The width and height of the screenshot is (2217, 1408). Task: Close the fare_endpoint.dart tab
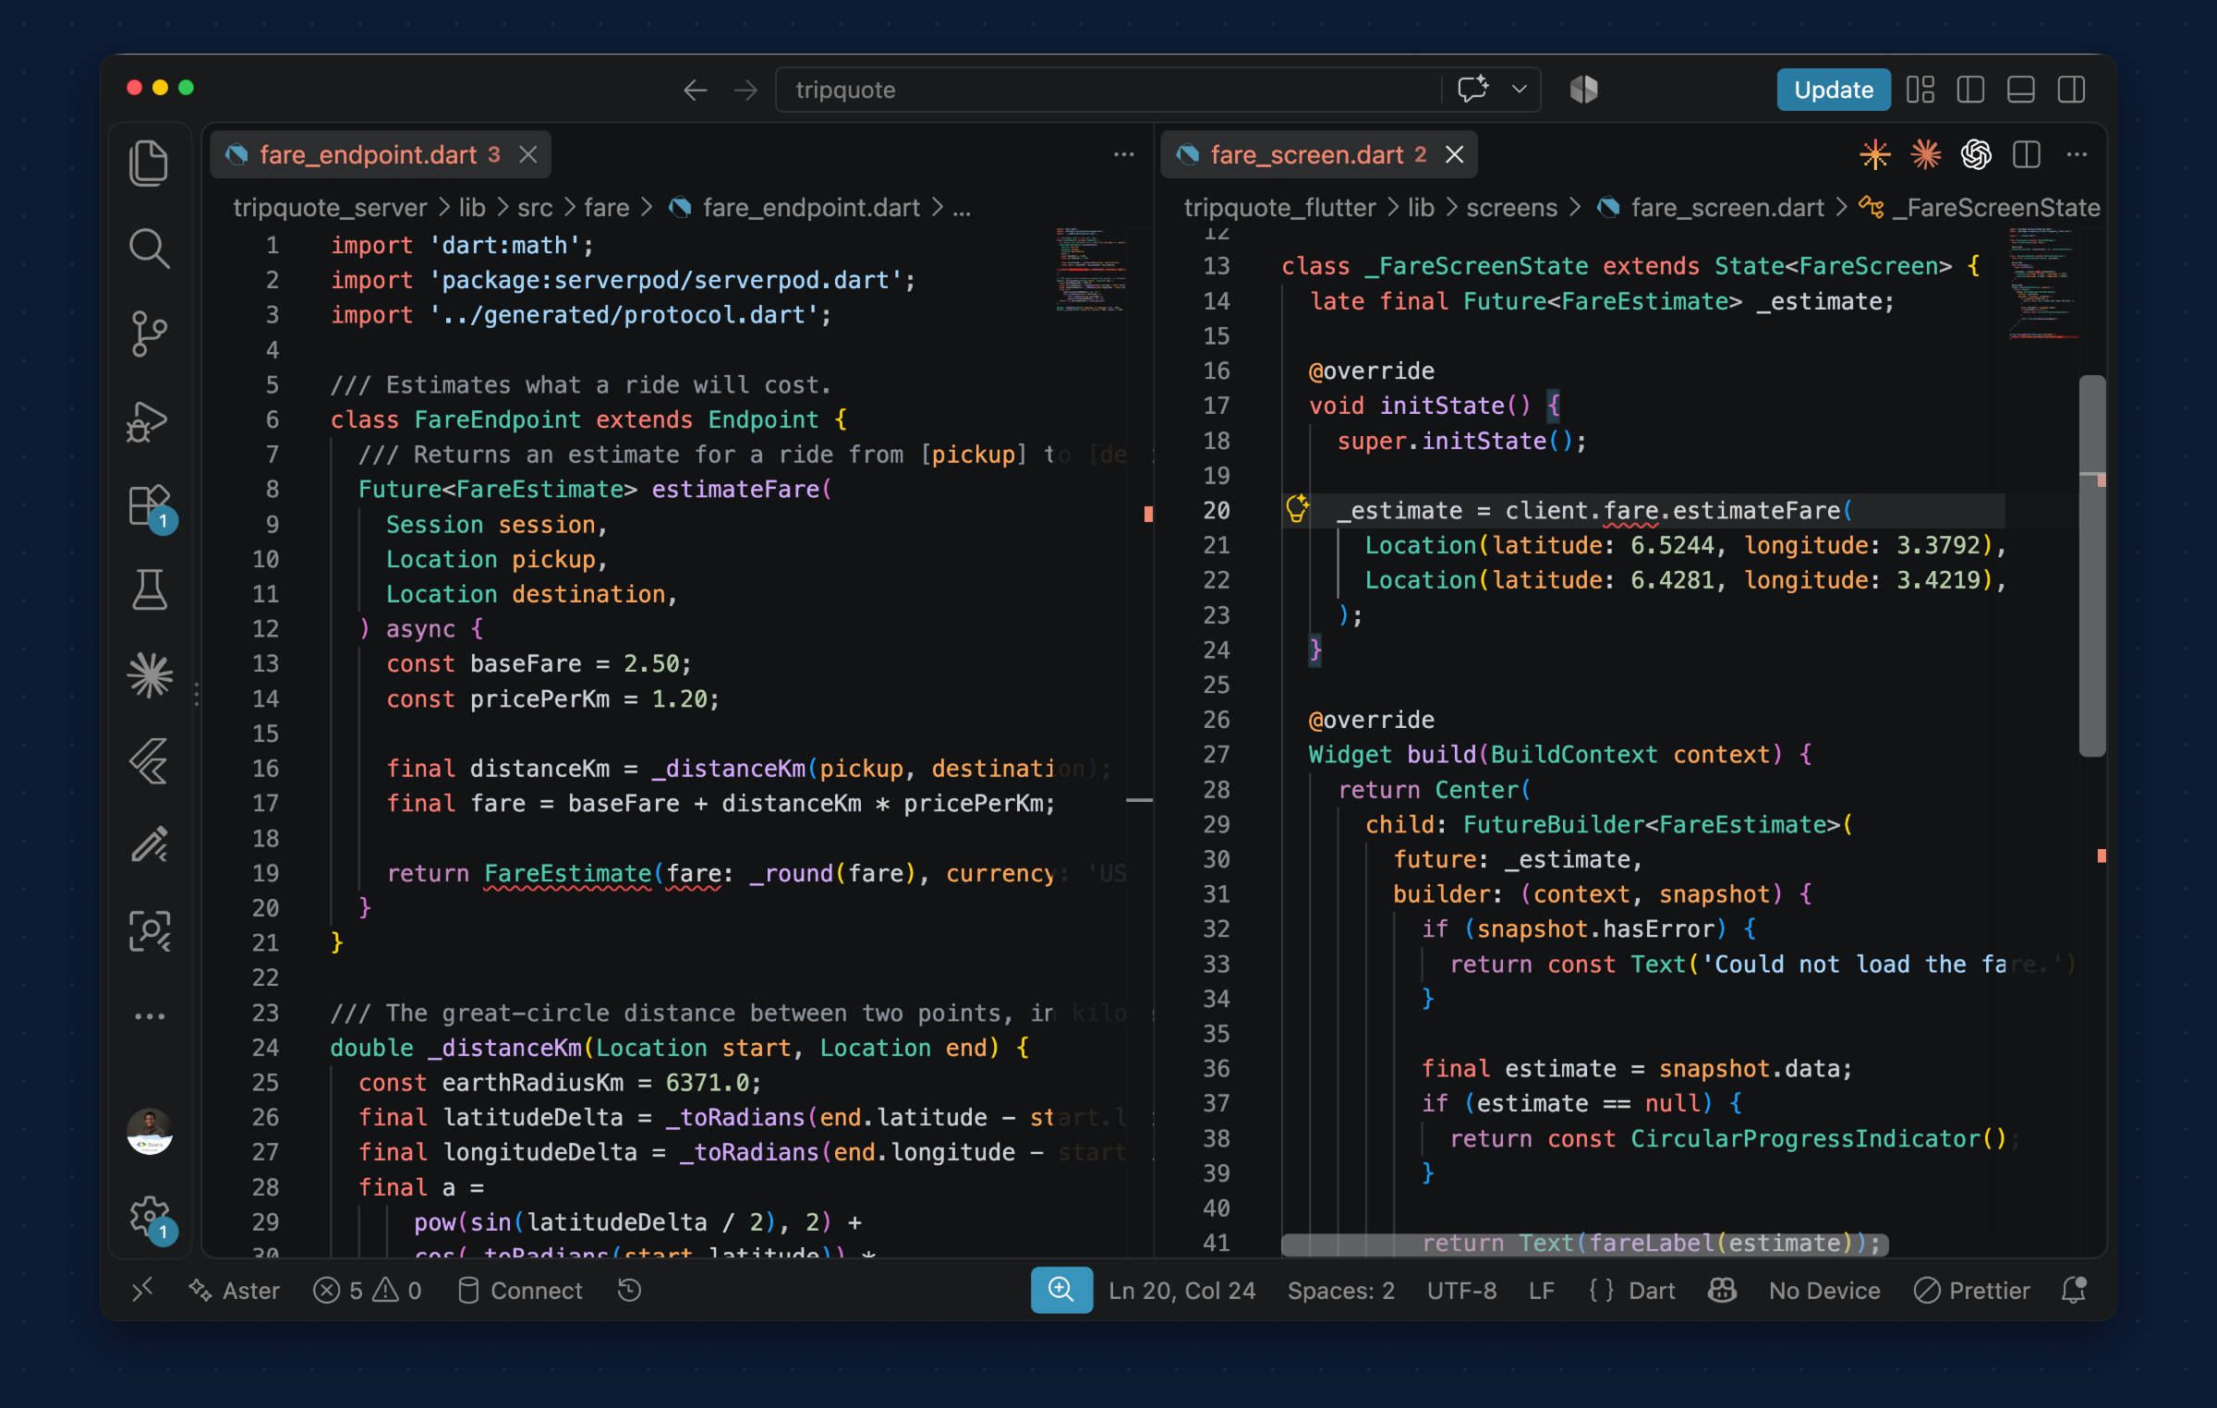tap(527, 154)
